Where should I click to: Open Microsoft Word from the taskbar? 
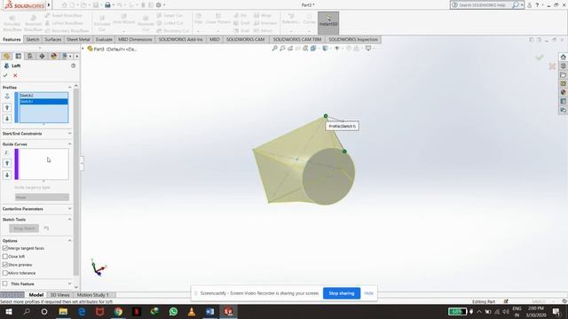click(x=209, y=311)
